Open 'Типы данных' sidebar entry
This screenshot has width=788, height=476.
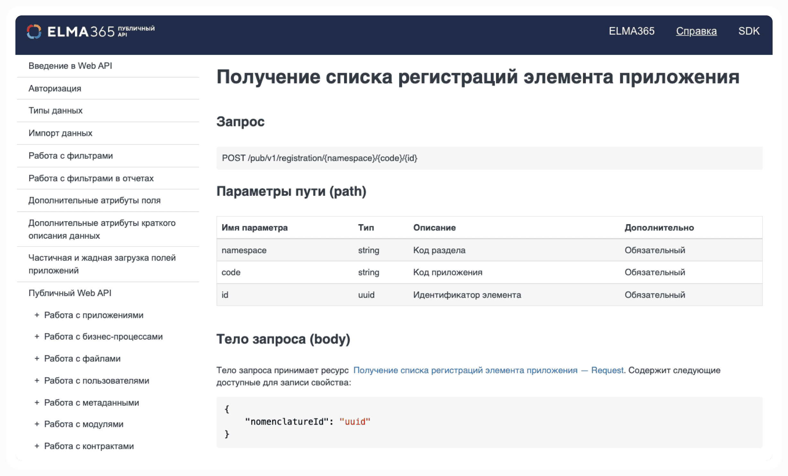(56, 111)
